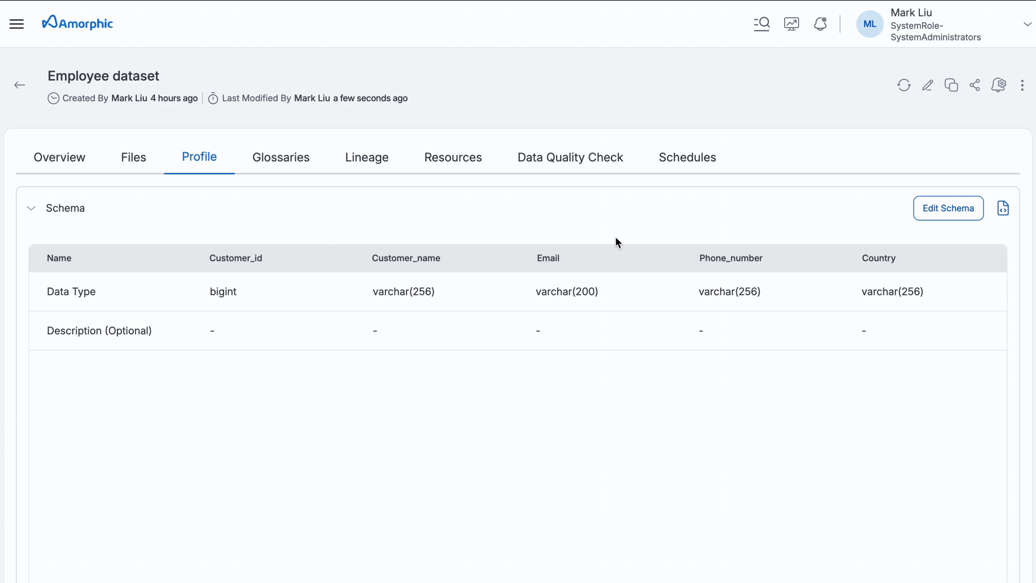This screenshot has height=583, width=1036.
Task: Go back with the left arrow
Action: 20,85
